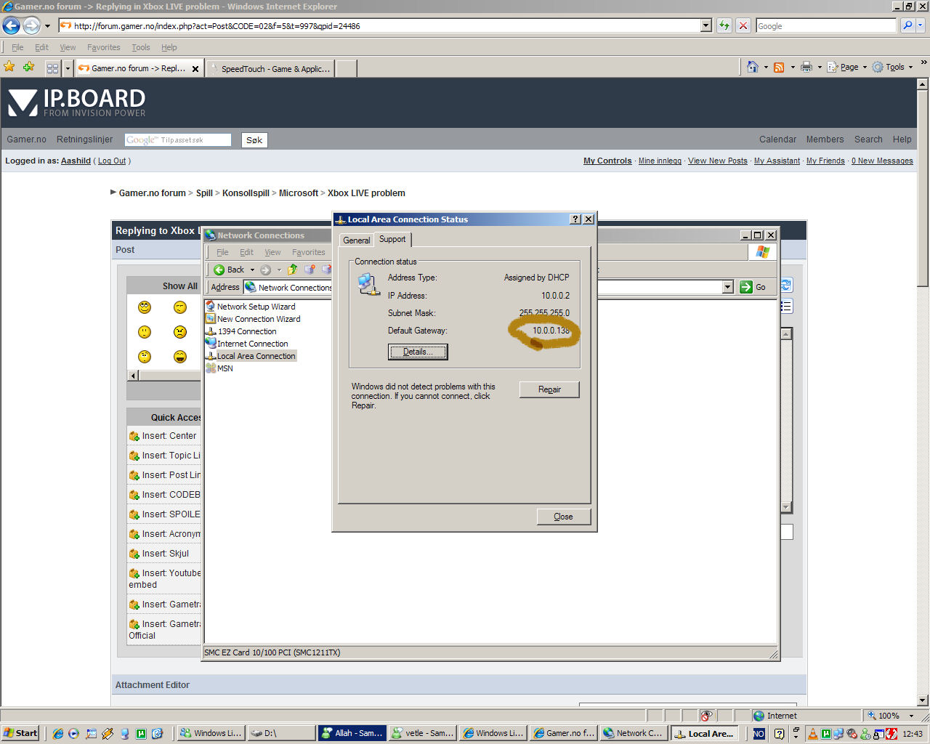930x744 pixels.
Task: Click the big-grin emoticon in the smiley panel
Action: point(180,357)
